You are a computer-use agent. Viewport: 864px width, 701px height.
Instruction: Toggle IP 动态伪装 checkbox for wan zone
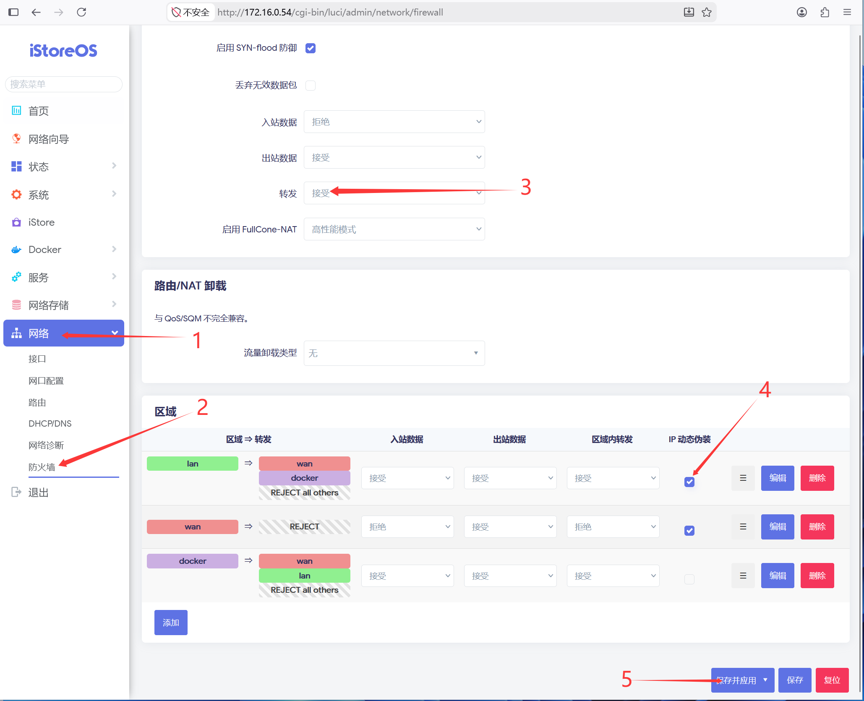[689, 531]
